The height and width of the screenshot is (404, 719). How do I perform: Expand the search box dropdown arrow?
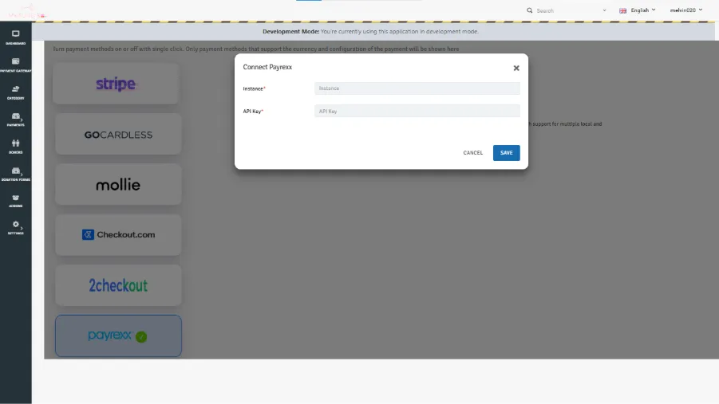click(604, 10)
